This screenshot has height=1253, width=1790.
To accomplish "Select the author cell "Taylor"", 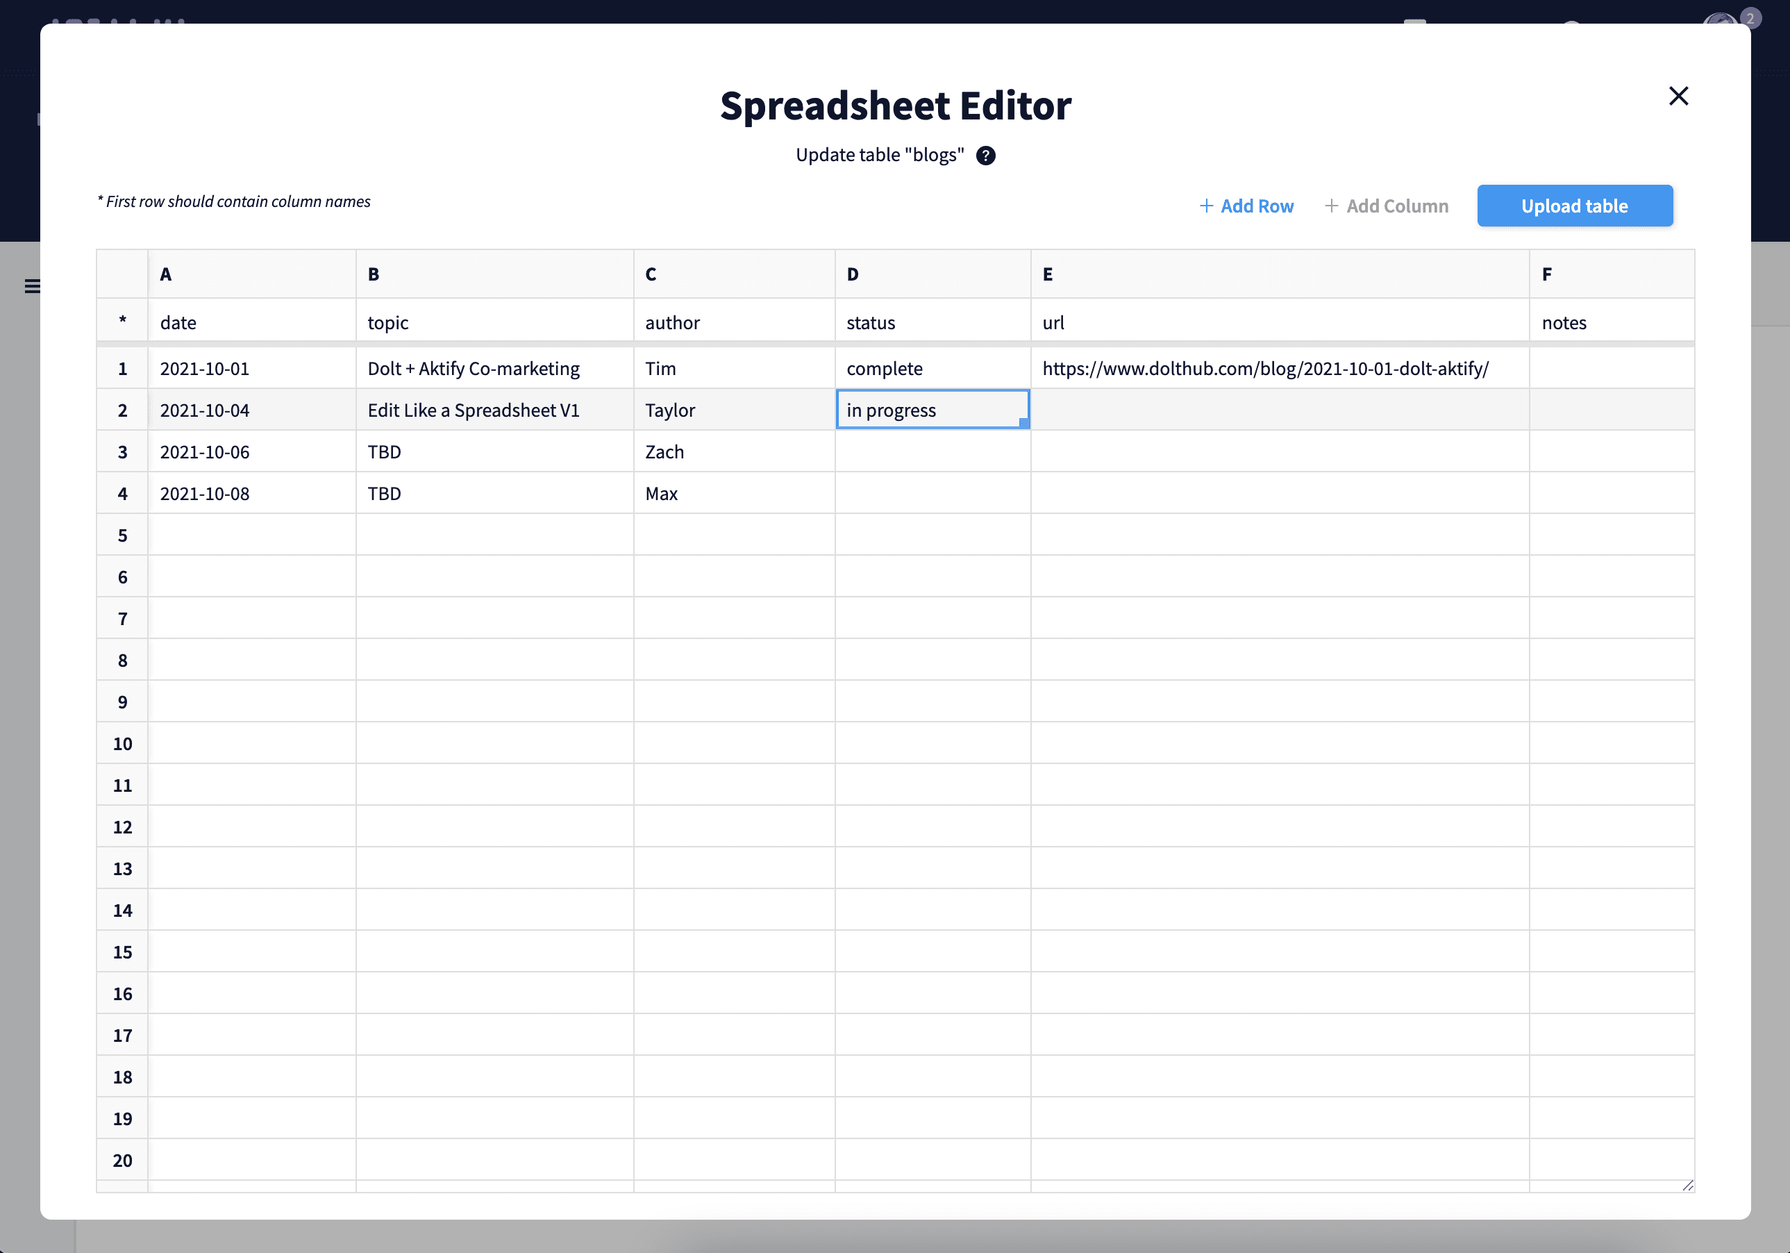I will [735, 409].
